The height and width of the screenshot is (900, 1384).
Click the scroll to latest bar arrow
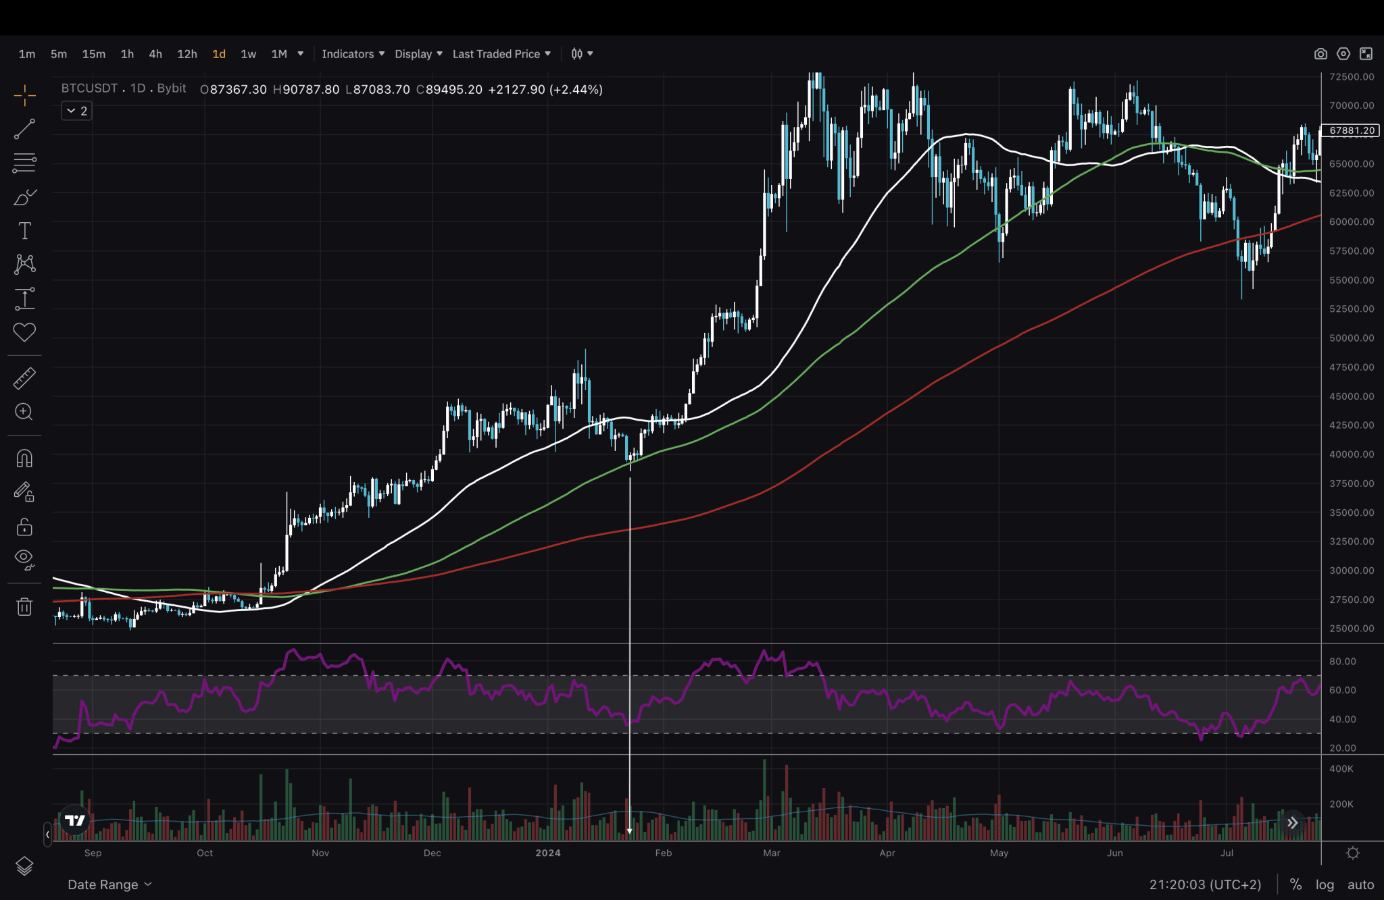tap(1292, 822)
